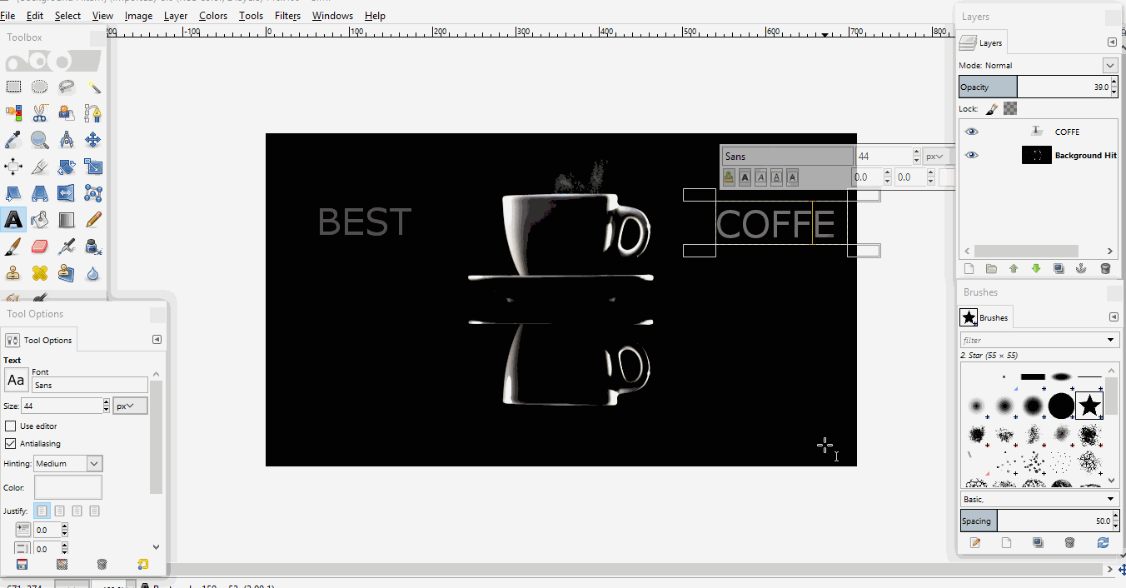Open the Layers dock configure menu arrow
Viewport: 1126px width, 588px height.
pos(1112,42)
